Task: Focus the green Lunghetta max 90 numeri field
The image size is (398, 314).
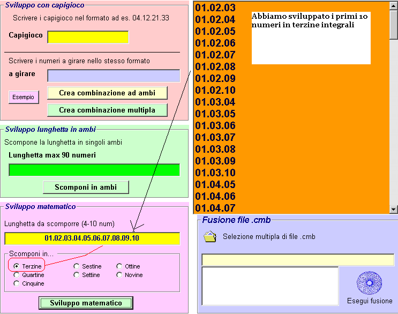Action: click(x=94, y=170)
